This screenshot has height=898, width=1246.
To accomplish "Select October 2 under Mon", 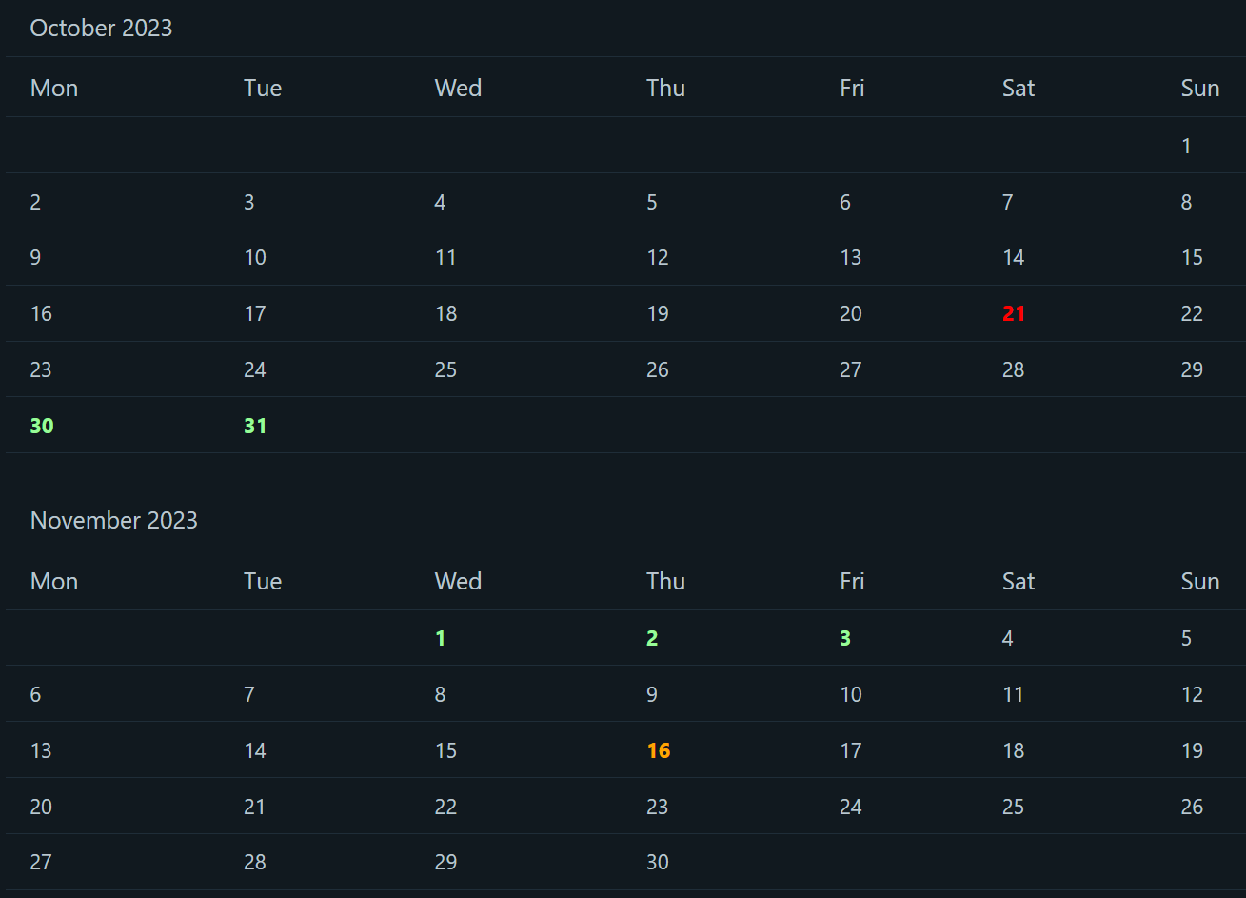I will coord(35,202).
